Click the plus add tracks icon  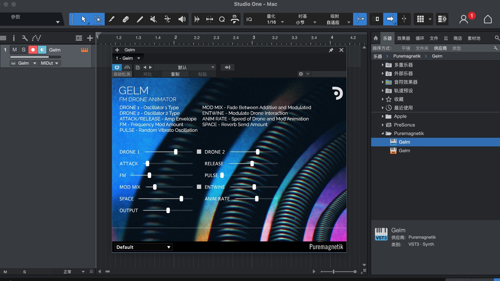(x=90, y=38)
